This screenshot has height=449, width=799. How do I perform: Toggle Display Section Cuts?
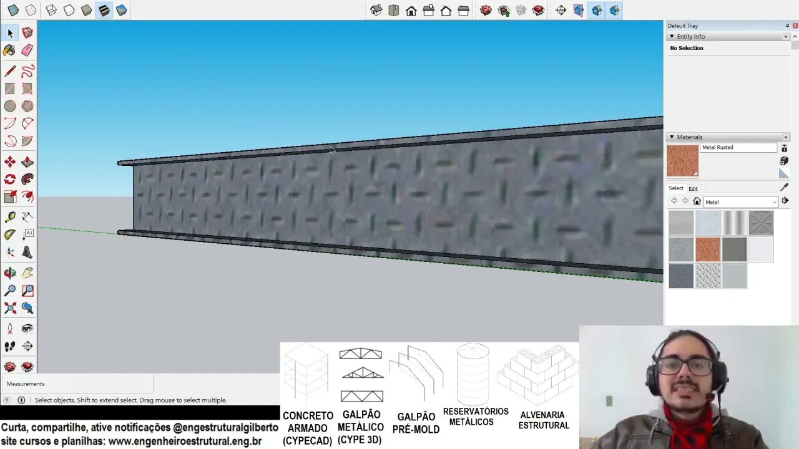(x=596, y=10)
